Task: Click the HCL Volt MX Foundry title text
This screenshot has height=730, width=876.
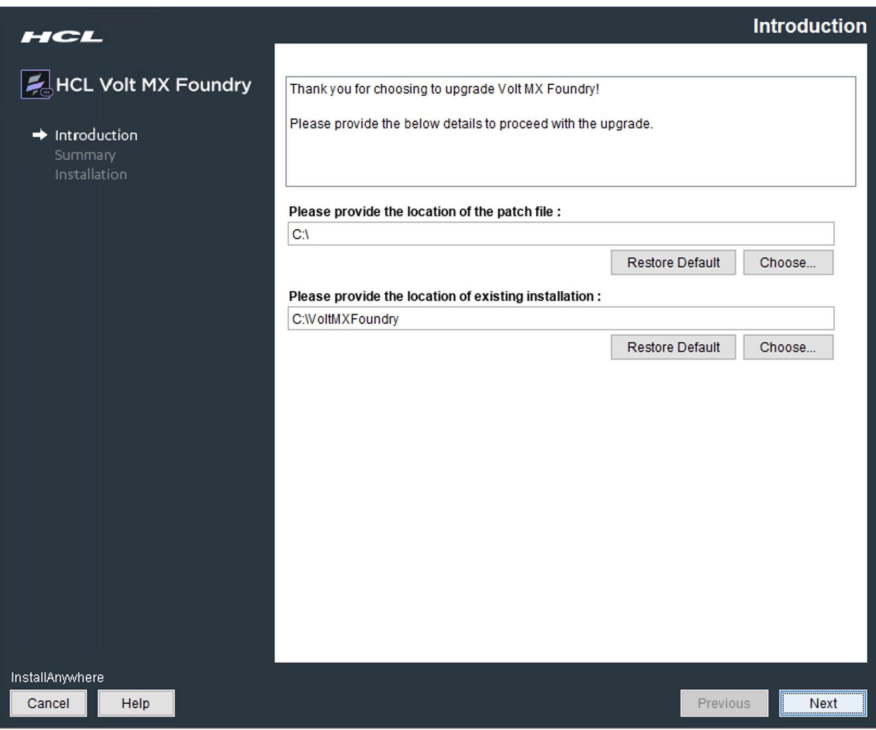Action: [x=154, y=85]
